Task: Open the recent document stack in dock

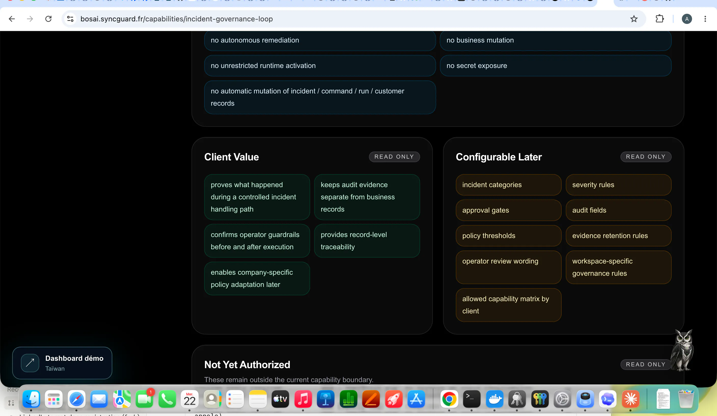Action: (x=663, y=399)
